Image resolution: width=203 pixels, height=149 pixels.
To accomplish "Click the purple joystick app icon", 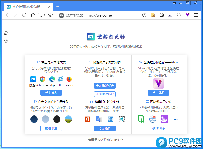I will [x=164, y=119].
